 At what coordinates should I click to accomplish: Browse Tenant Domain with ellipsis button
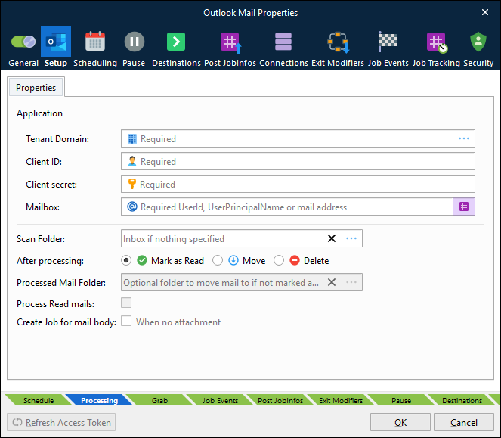click(464, 138)
